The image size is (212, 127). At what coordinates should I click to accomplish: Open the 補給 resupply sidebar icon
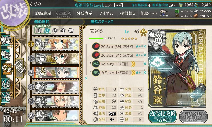(6, 55)
